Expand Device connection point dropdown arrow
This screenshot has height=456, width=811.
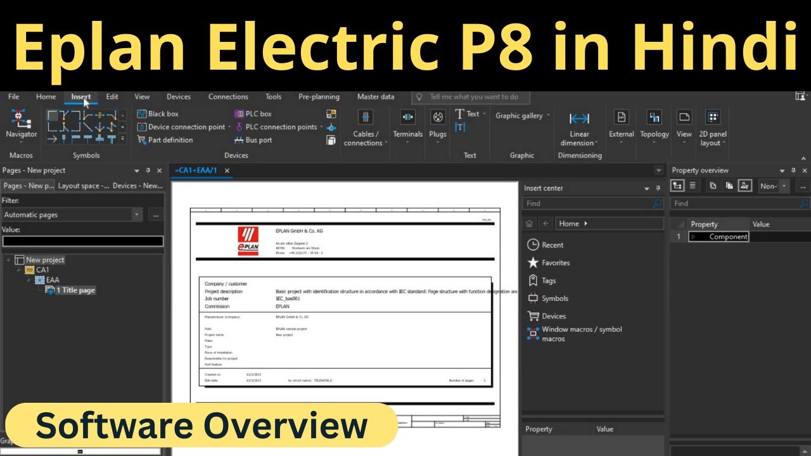pyautogui.click(x=230, y=127)
